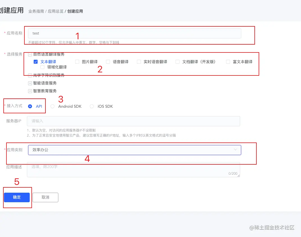The height and width of the screenshot is (237, 301).
Task: Tick the 实时语音翻译 checkbox
Action: (139, 62)
